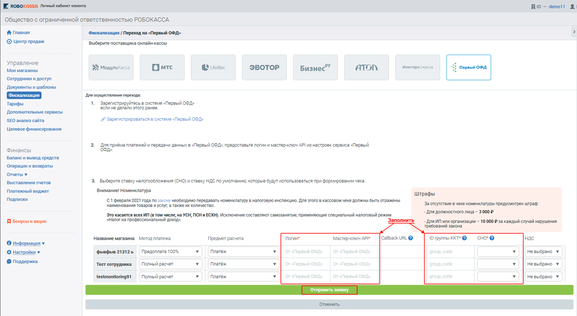Click the user profile icon at top right
The image size is (577, 316).
(x=572, y=6)
